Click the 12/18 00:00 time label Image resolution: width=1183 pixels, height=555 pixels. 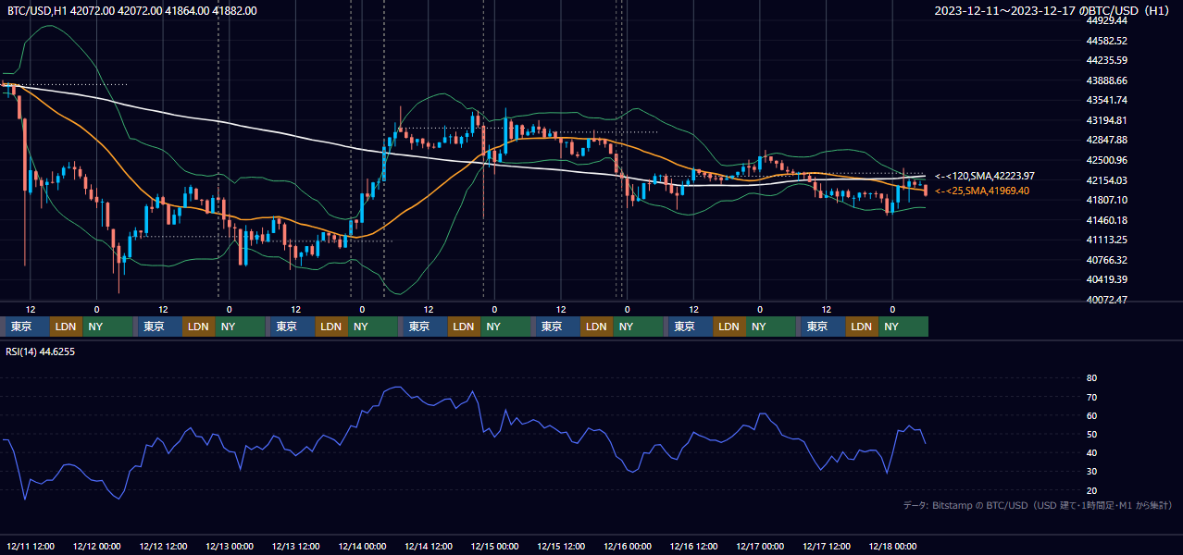pos(892,547)
